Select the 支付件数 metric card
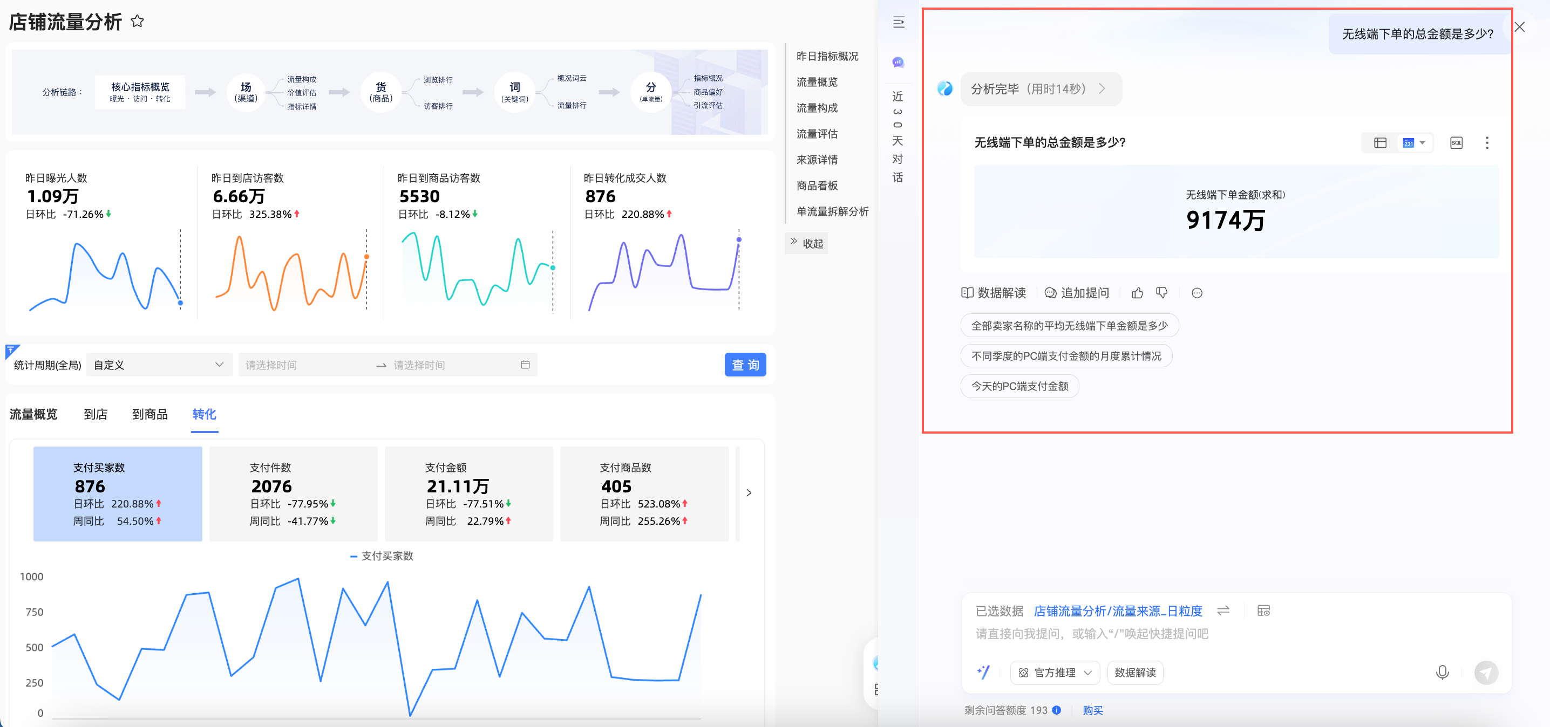Screen dimensions: 1550x727 click(293, 493)
